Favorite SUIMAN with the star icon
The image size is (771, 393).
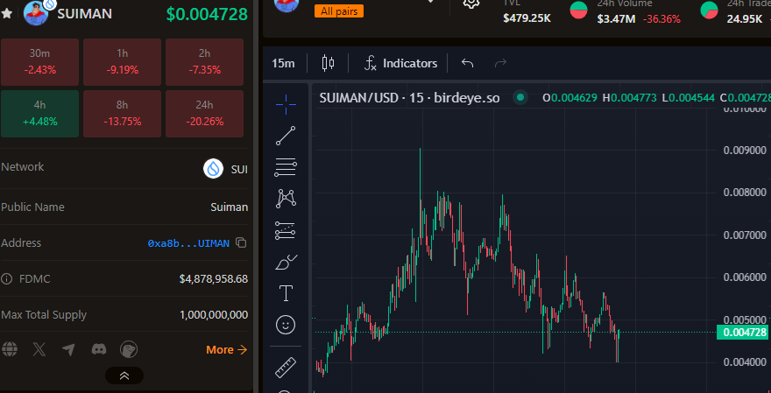[6, 13]
